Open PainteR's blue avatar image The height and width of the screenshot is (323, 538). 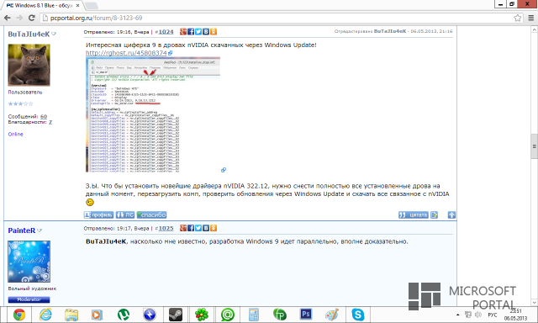click(29, 262)
